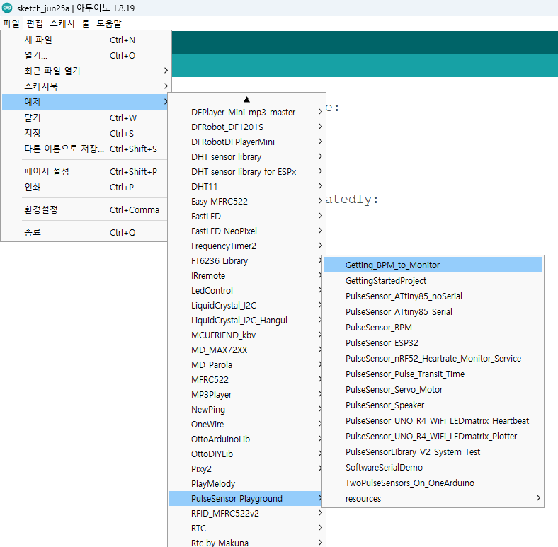Expand DHT11 examples
558x547 pixels.
pyautogui.click(x=246, y=186)
